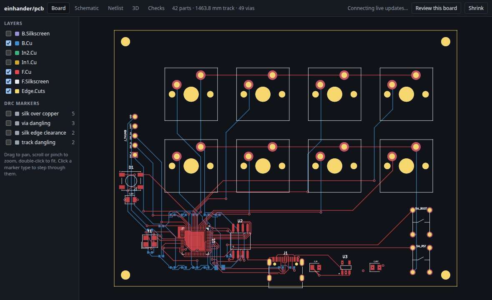
Task: Click the B.Silkscreen purple color swatch
Action: 17,34
